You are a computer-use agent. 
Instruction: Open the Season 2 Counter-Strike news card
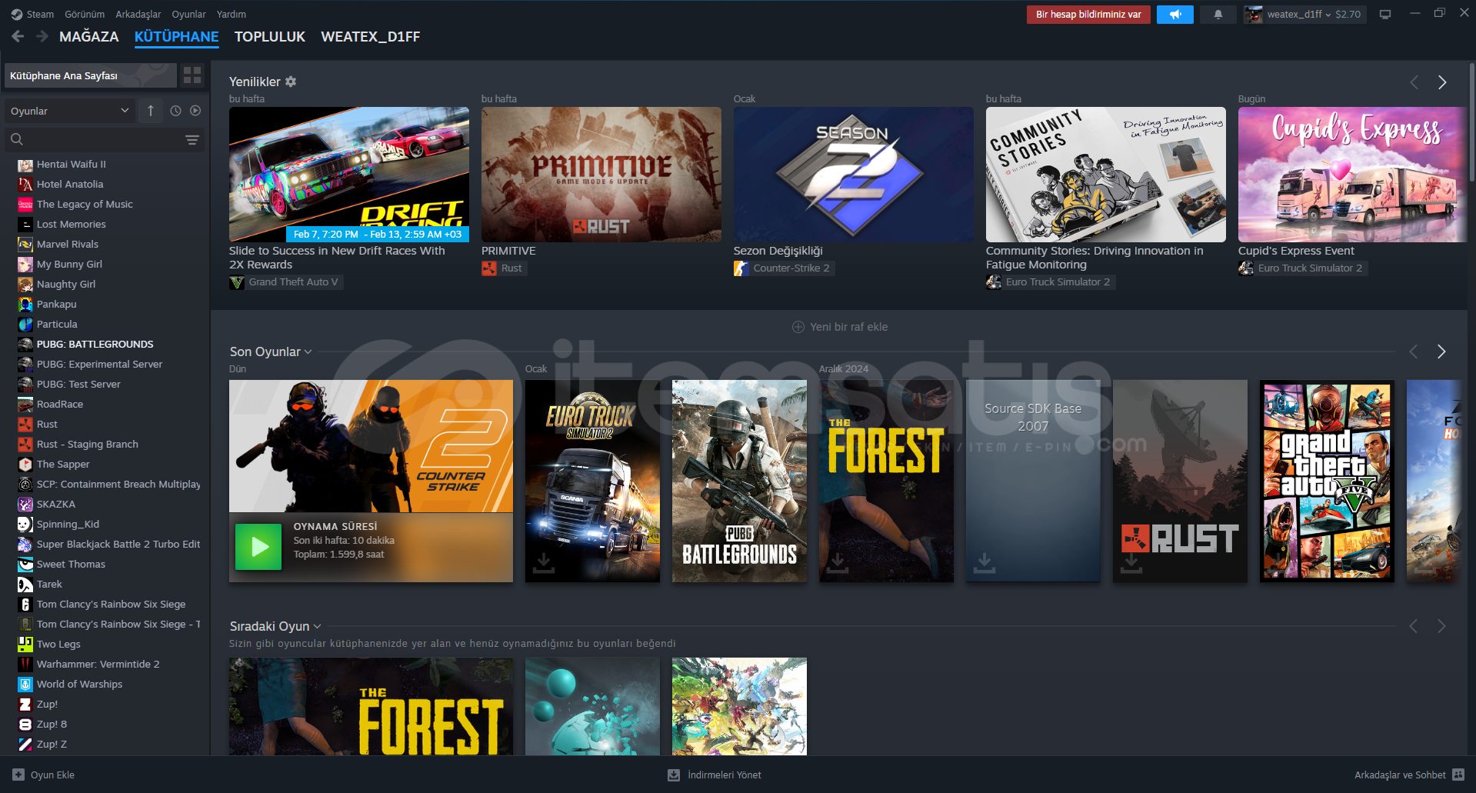tap(854, 175)
